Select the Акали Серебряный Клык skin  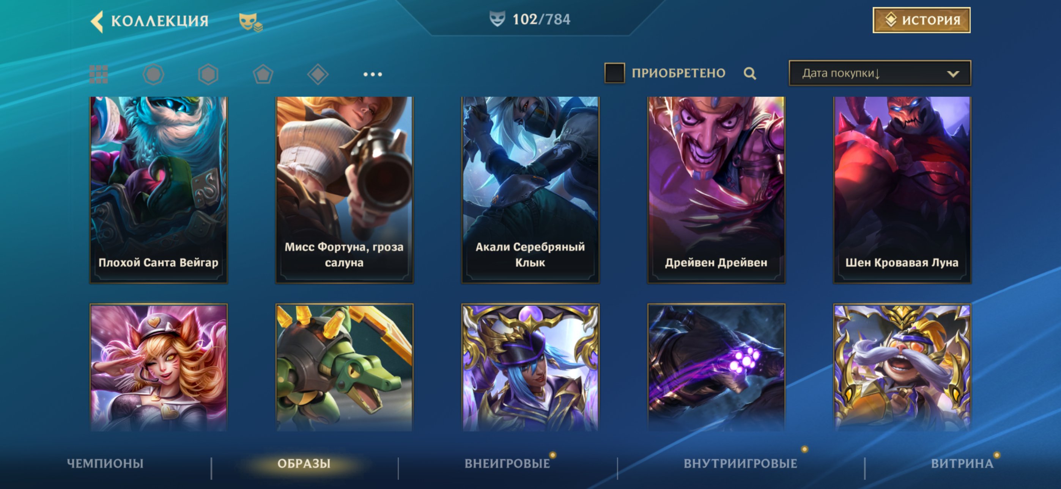point(530,190)
